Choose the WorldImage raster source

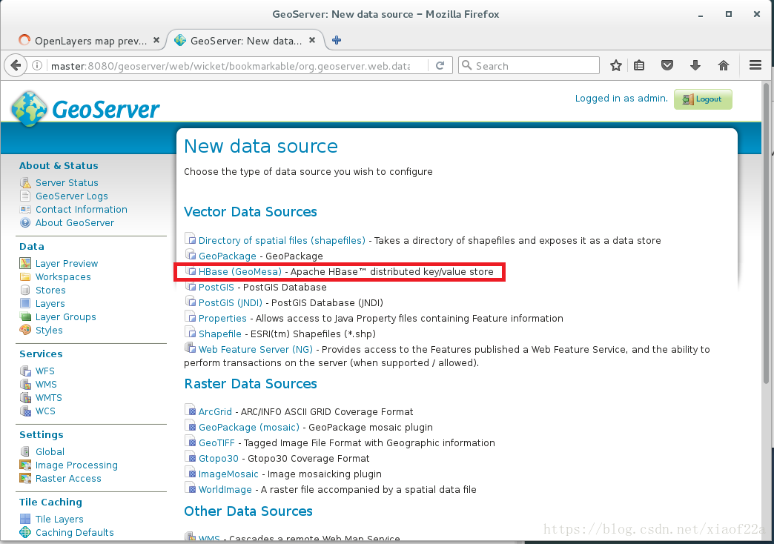(x=225, y=490)
